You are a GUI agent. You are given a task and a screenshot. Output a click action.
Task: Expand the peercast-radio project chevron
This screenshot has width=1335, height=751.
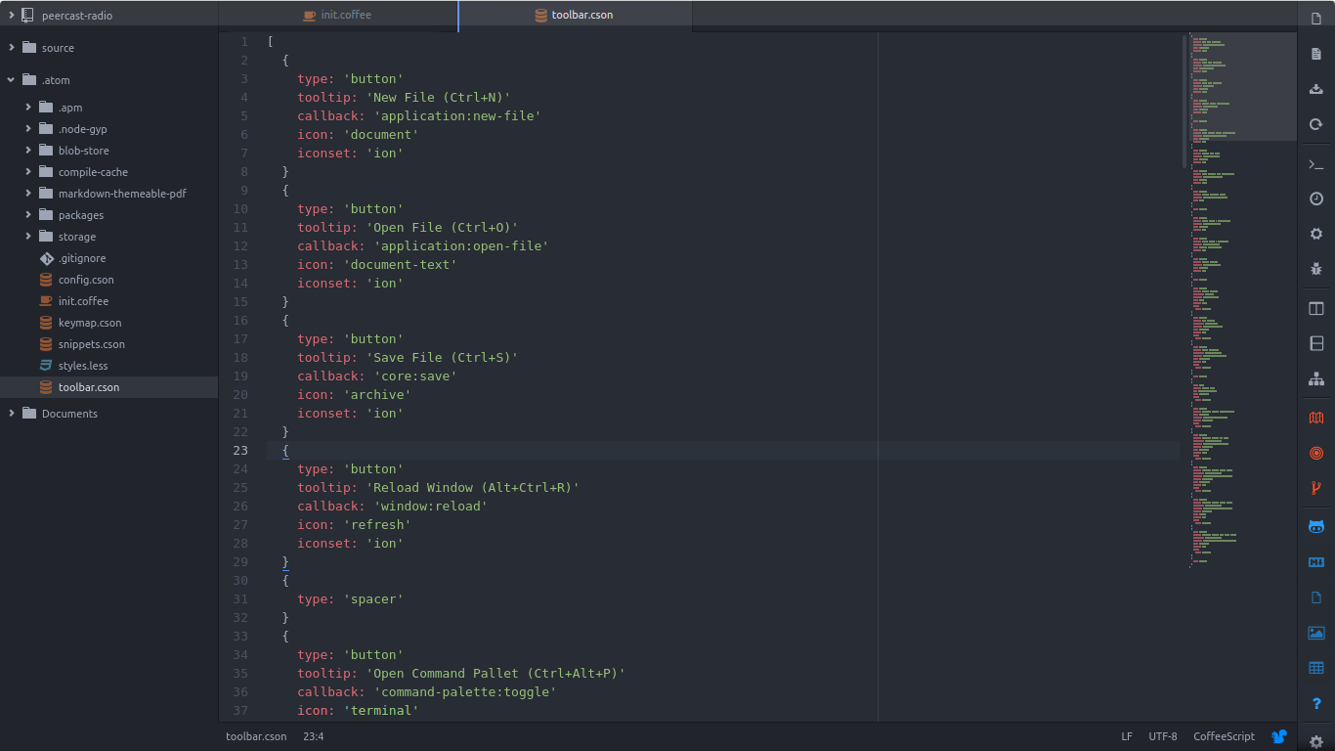(x=12, y=16)
